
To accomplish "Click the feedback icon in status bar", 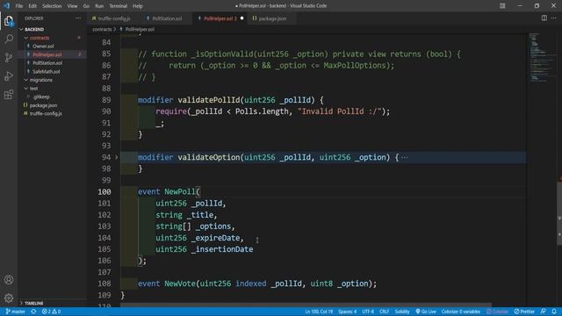I will click(x=543, y=312).
